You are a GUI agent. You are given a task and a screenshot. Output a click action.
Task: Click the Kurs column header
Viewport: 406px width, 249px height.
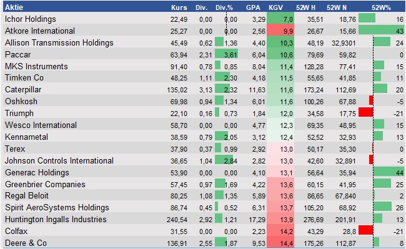[179, 7]
